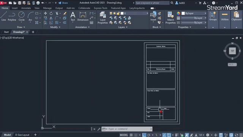Open the Annotate ribbon tab
The width and height of the screenshot is (243, 137).
pos(26,8)
